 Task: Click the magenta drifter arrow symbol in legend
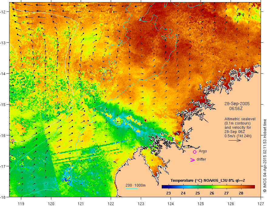click(193, 160)
